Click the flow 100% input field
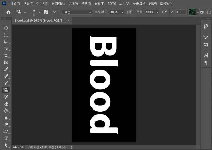Image resolution: width=212 pixels, height=150 pixels. [150, 12]
